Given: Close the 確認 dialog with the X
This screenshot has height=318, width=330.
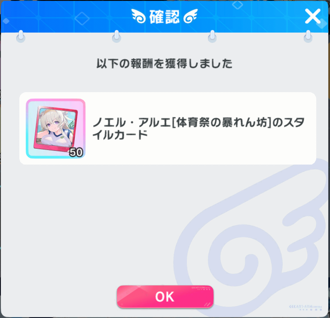Looking at the screenshot, I should 313,16.
